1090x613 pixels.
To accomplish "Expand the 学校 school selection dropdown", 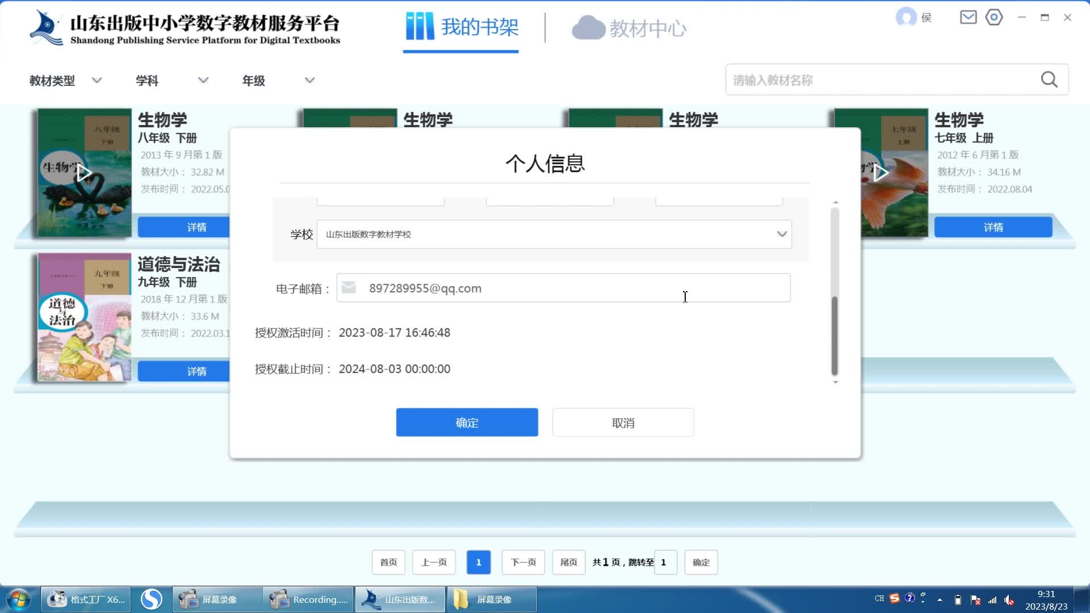I will tap(782, 234).
